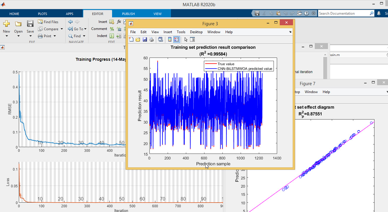Click the search magnifier icon
The width and height of the screenshot is (388, 212).
[372, 13]
